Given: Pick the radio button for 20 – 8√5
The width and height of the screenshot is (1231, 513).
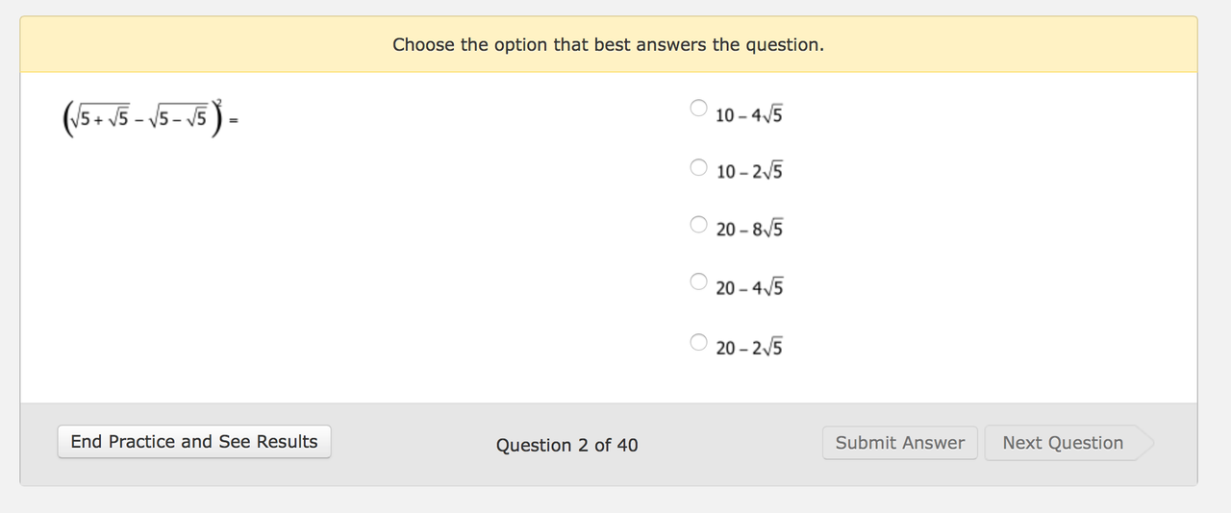Looking at the screenshot, I should point(699,224).
